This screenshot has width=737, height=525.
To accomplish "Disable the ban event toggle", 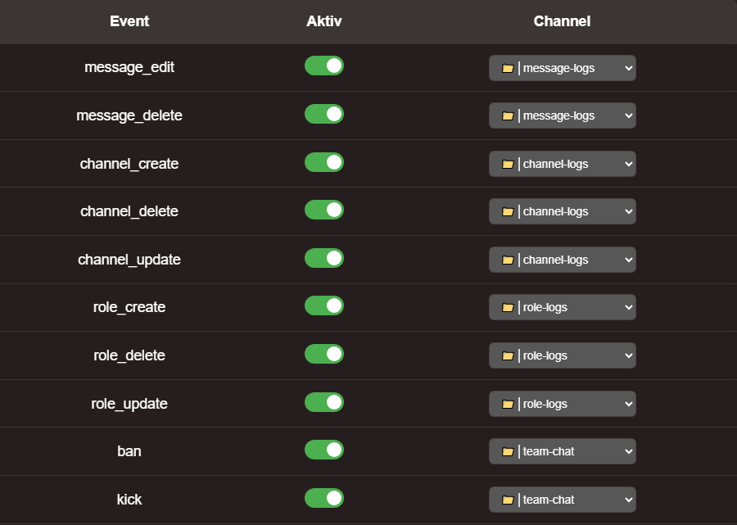I will 323,450.
